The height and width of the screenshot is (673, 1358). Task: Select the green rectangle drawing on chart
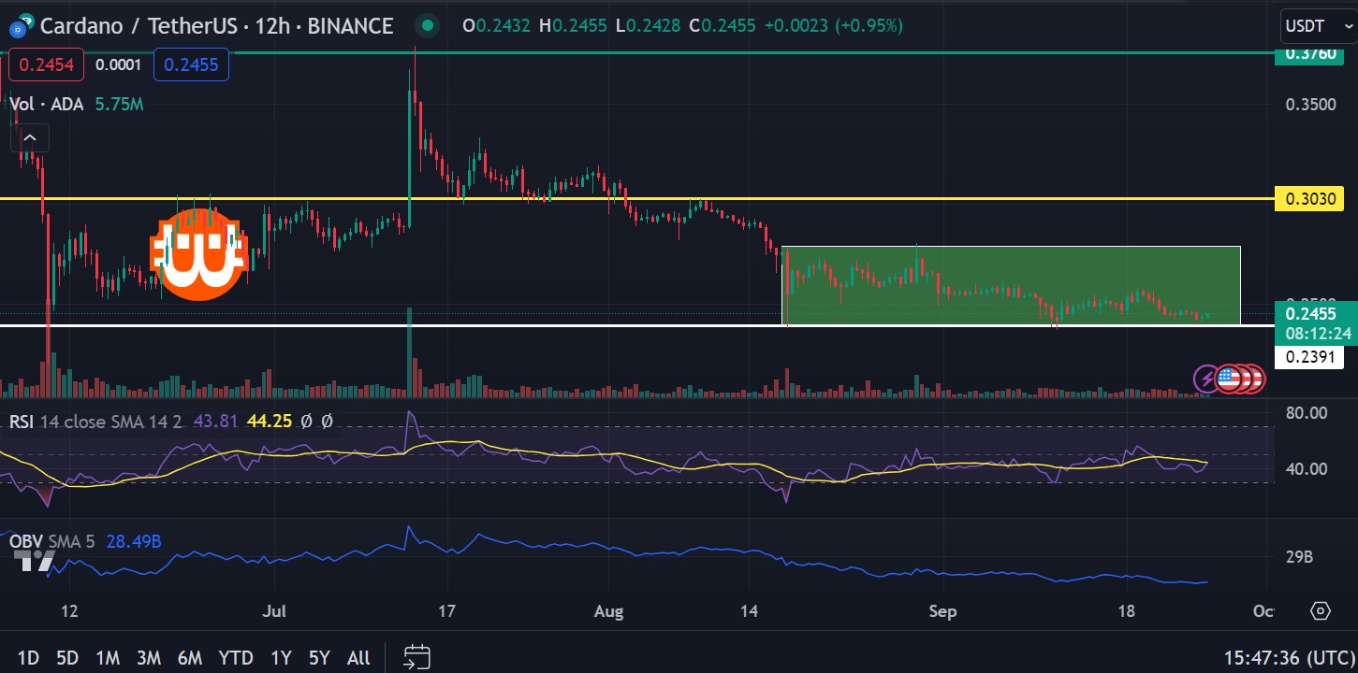1011,286
